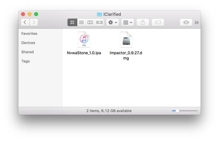
Task: Click the Quick Look eye icon
Action: (x=186, y=22)
